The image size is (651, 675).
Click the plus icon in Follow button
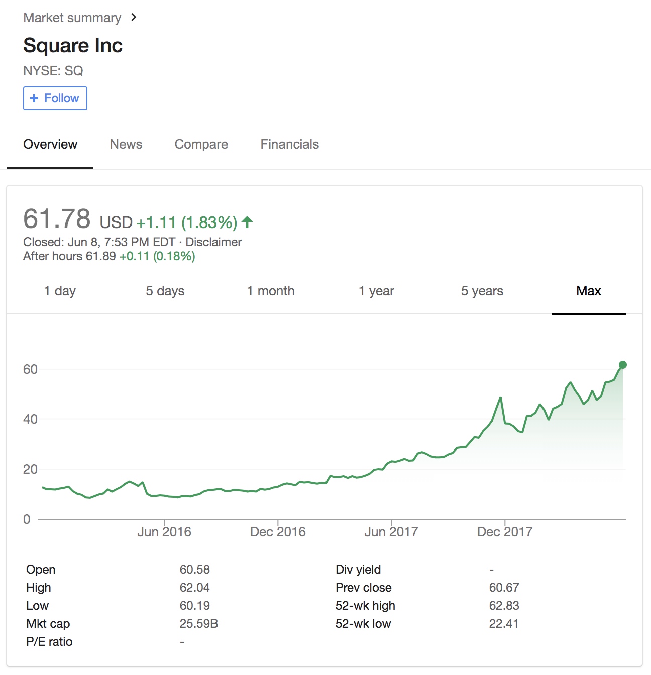pyautogui.click(x=34, y=98)
